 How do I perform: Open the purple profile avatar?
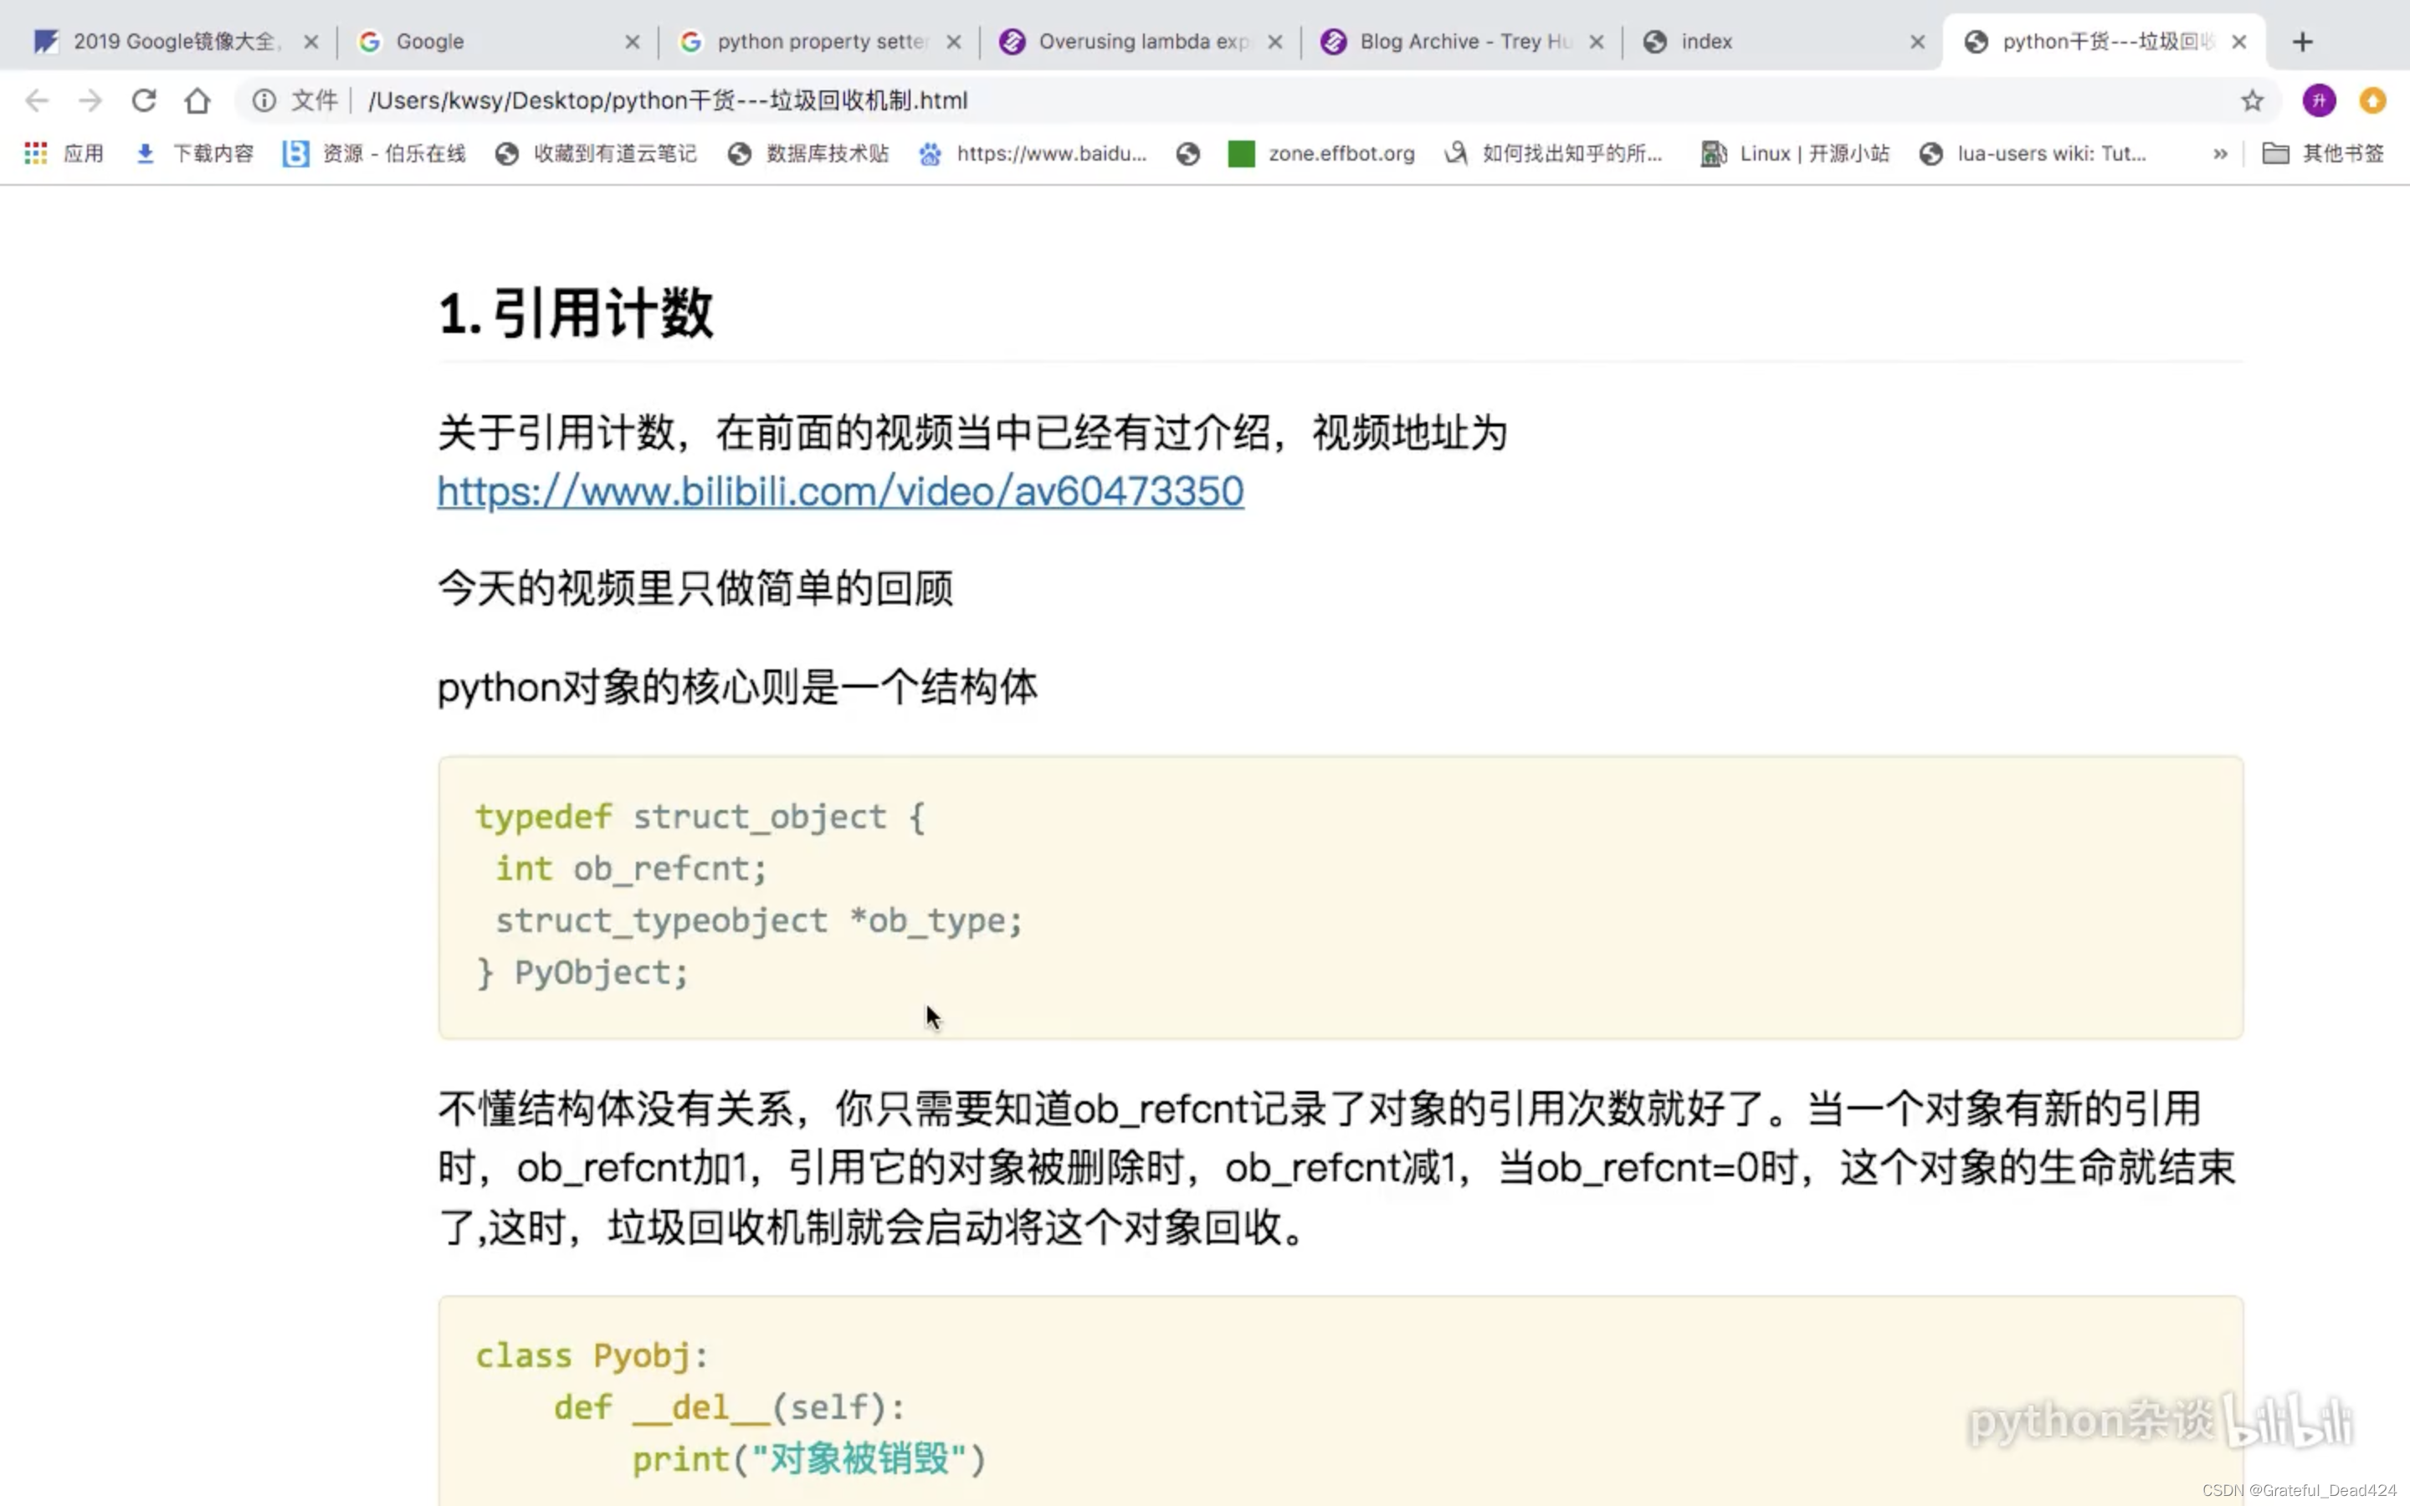tap(2320, 100)
